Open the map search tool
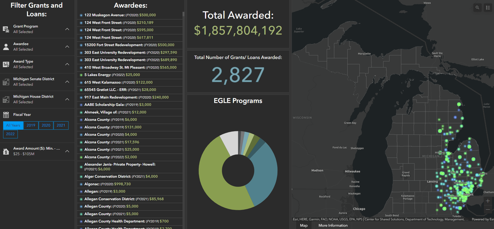This screenshot has width=494, height=229. click(x=477, y=8)
